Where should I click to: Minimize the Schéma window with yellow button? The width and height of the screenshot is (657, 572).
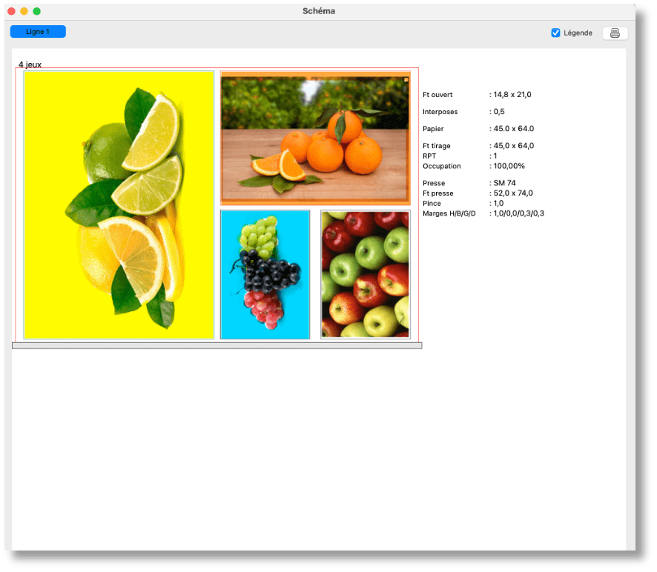(x=24, y=11)
